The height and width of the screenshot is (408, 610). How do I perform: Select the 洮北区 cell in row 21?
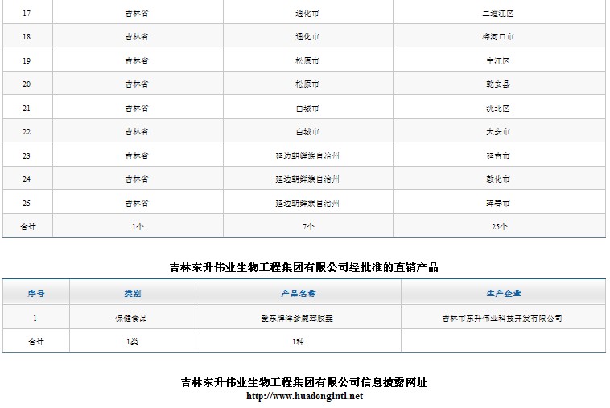click(x=499, y=109)
